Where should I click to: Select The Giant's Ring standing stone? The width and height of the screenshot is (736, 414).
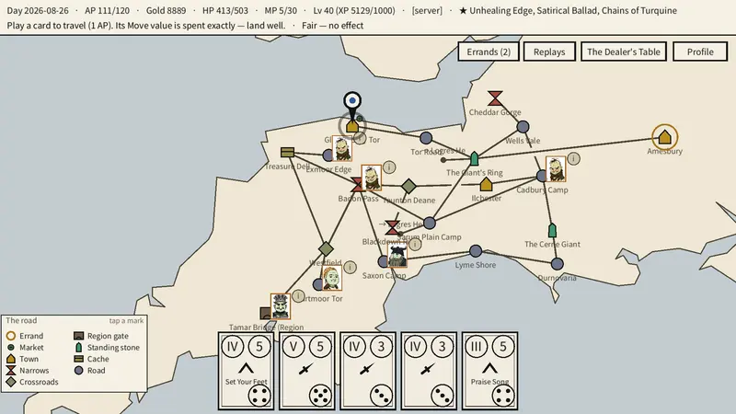[x=474, y=158]
